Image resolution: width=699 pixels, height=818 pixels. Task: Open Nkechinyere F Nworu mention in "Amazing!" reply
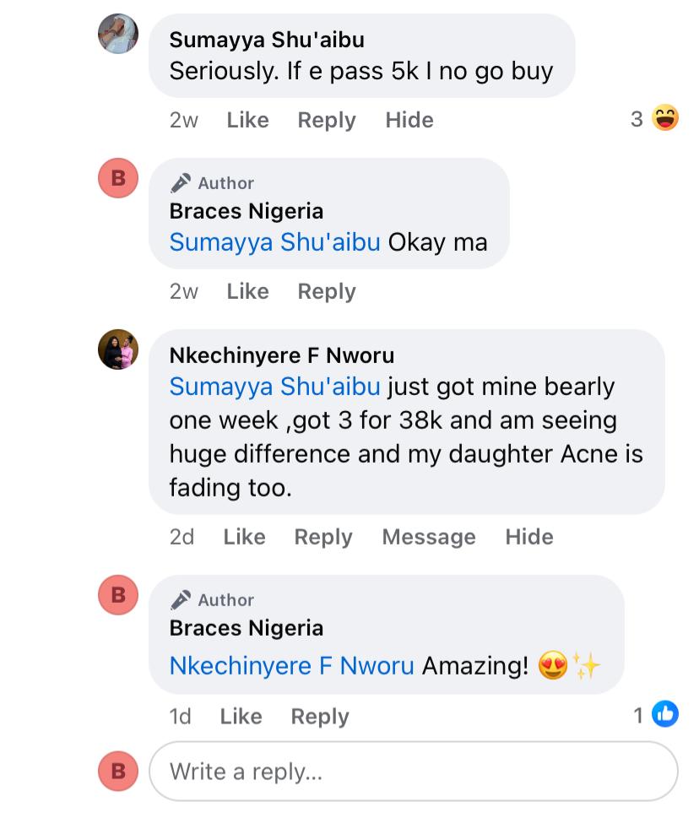291,666
